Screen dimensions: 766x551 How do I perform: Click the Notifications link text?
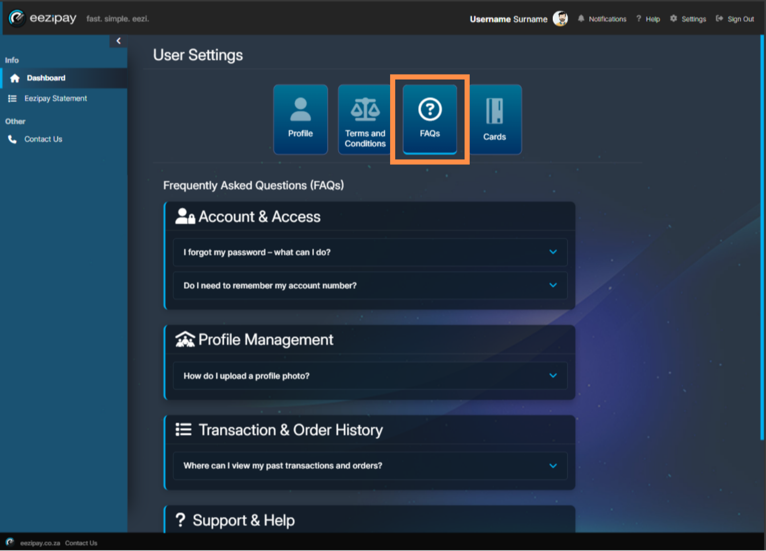tap(607, 19)
